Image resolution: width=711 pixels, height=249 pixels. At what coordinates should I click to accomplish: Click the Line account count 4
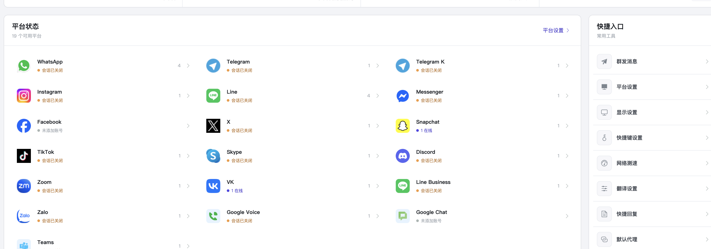click(368, 96)
